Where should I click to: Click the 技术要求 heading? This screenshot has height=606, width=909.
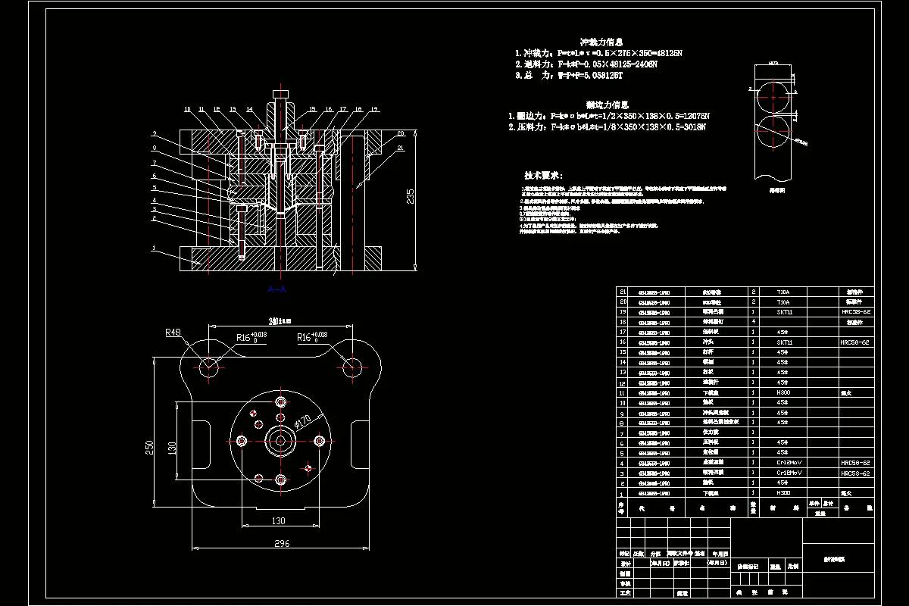point(543,175)
